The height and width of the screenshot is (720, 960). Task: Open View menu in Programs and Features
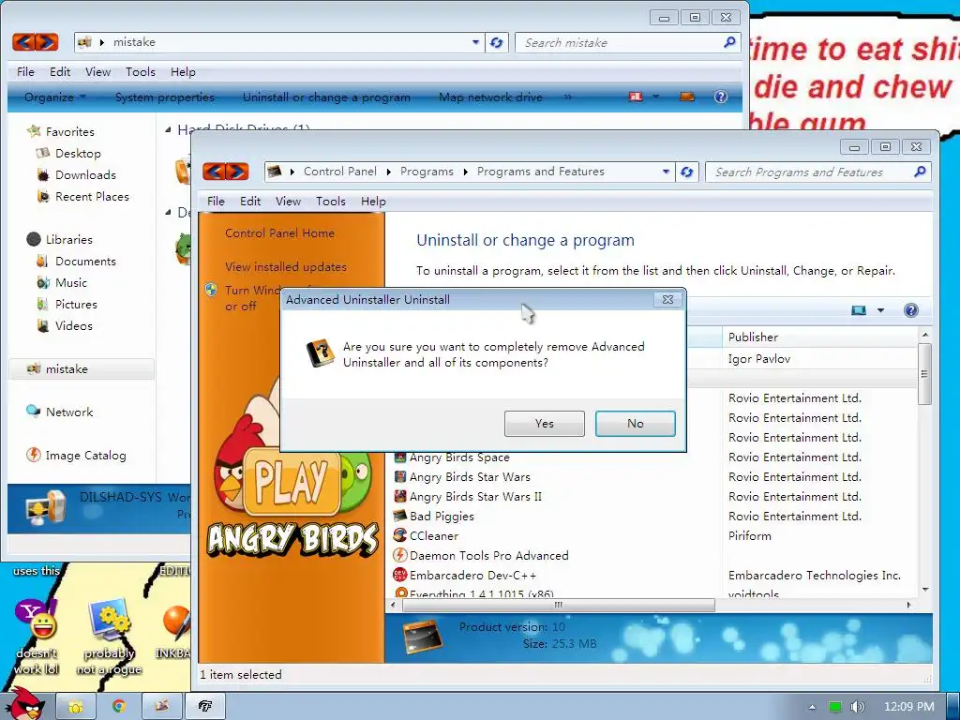288,202
